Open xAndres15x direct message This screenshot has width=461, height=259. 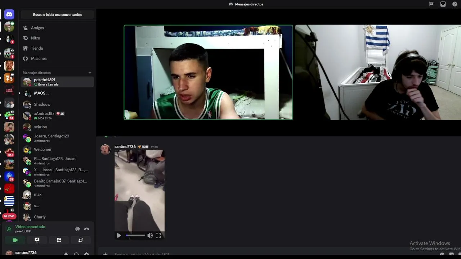click(x=58, y=115)
